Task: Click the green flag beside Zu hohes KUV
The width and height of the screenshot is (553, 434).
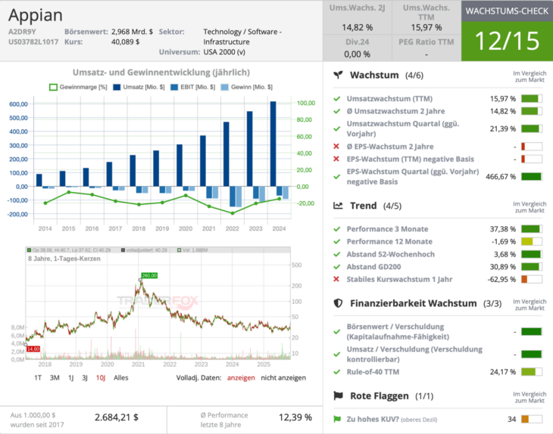Action: click(337, 419)
